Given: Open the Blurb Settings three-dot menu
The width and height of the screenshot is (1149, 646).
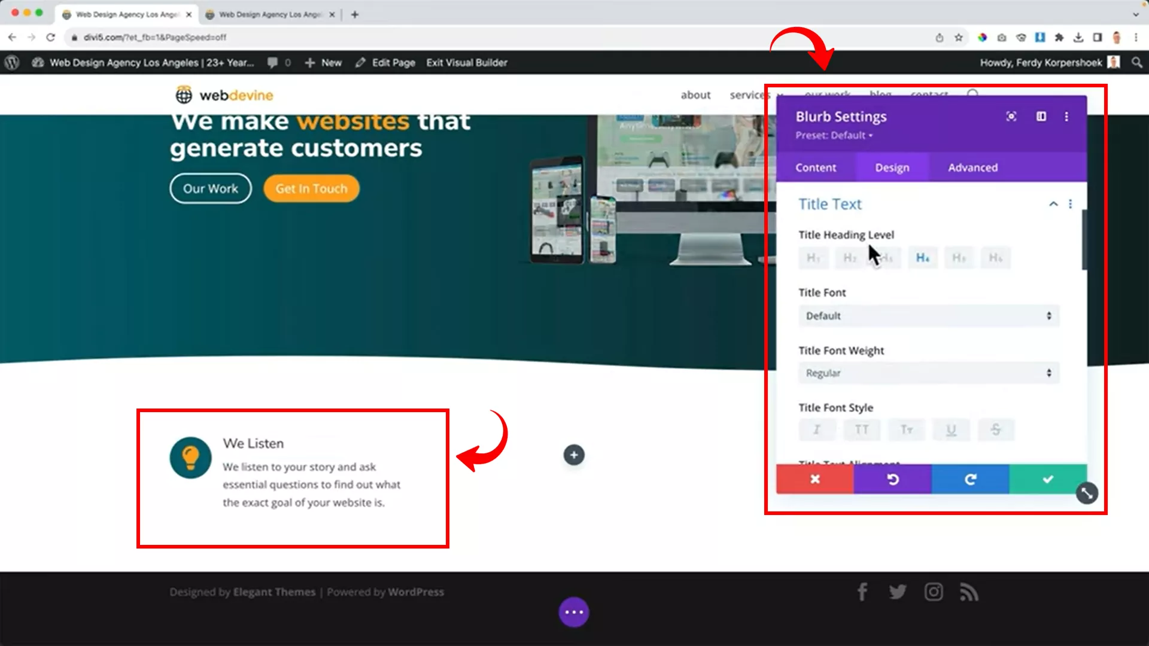Looking at the screenshot, I should click(1066, 117).
